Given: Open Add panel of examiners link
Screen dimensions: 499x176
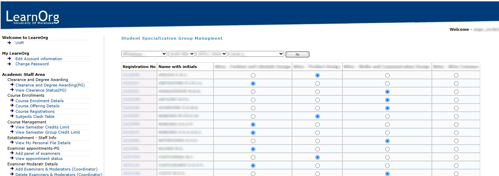Looking at the screenshot, I should 38,153.
